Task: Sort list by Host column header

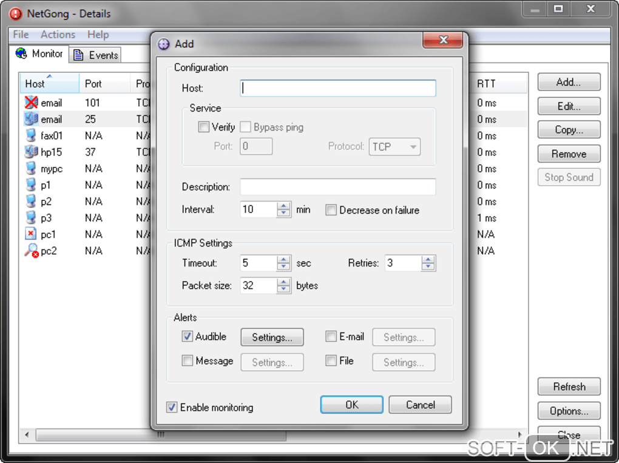Action: tap(49, 83)
